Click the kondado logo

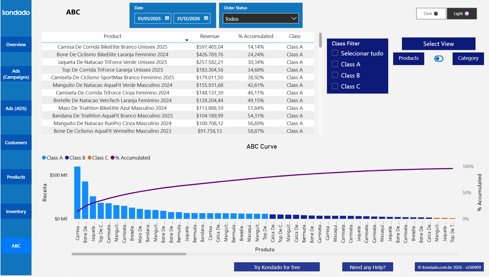tap(16, 13)
